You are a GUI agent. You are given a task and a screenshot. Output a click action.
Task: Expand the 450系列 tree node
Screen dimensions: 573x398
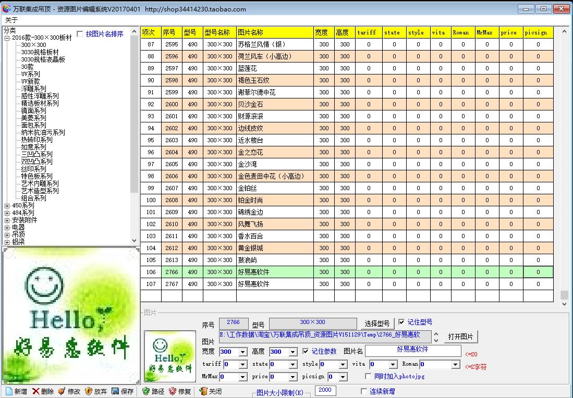[x=7, y=206]
